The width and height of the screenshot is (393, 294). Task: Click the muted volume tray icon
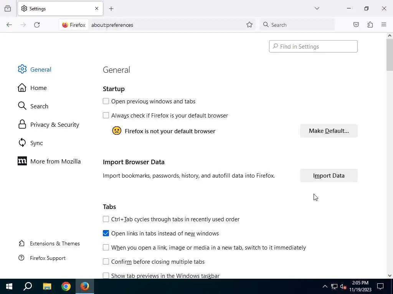click(343, 286)
